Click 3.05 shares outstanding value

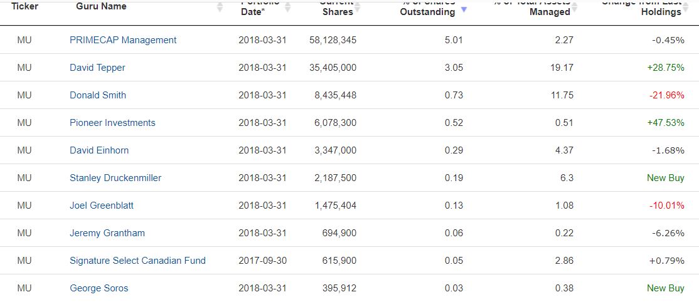pos(454,68)
